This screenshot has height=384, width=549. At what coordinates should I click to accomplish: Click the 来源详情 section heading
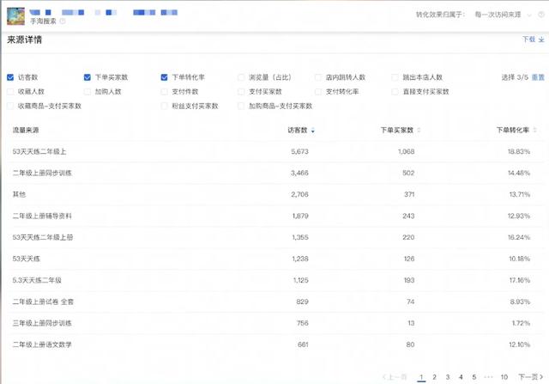[x=25, y=40]
